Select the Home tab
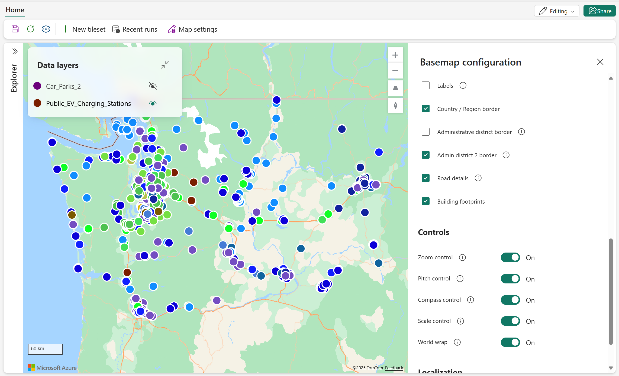This screenshot has width=619, height=376. pyautogui.click(x=15, y=10)
